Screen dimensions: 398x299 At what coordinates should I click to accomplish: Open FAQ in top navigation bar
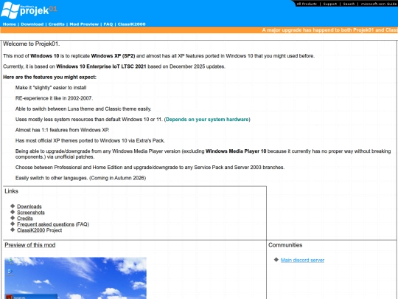[x=108, y=24]
